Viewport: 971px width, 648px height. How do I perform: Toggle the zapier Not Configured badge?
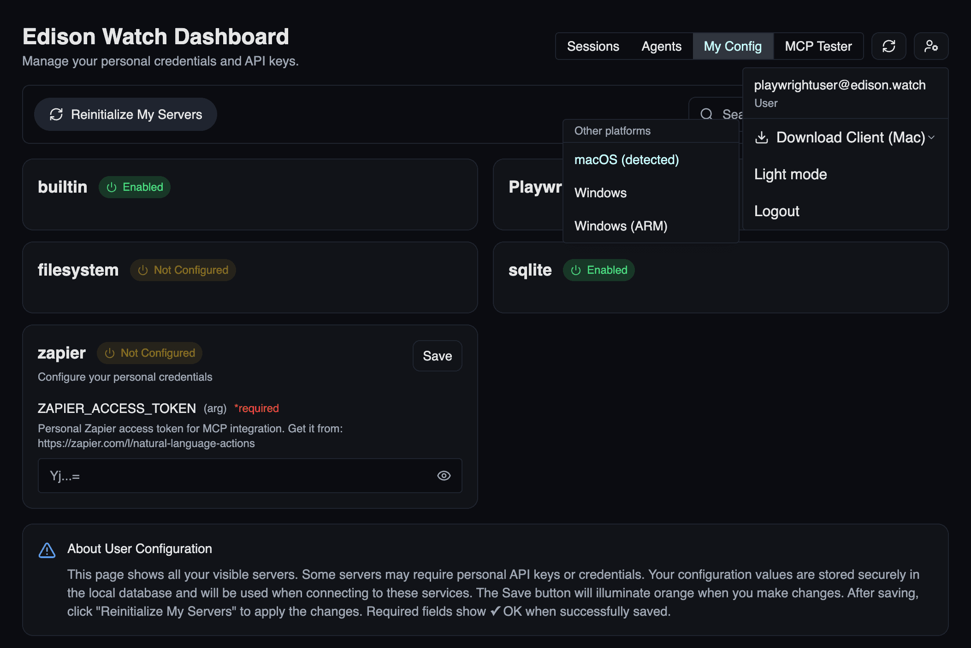(150, 353)
